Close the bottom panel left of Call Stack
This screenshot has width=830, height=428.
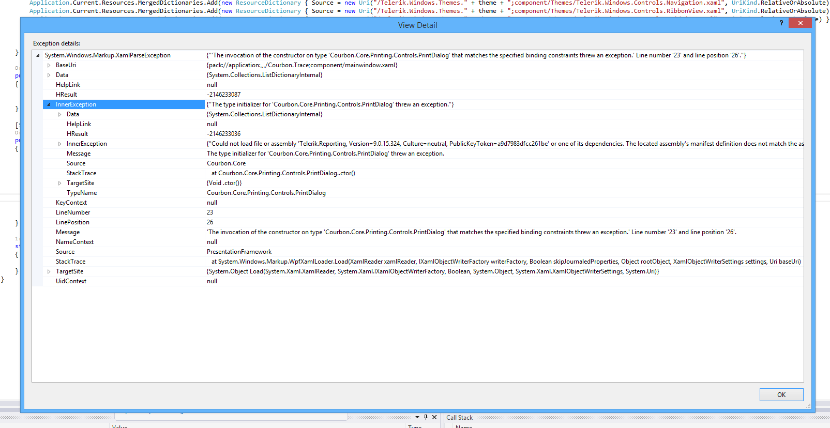[434, 417]
